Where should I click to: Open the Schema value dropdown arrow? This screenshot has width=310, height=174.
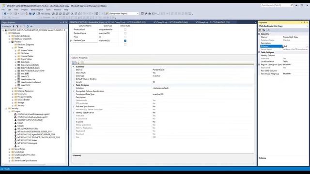point(307,46)
